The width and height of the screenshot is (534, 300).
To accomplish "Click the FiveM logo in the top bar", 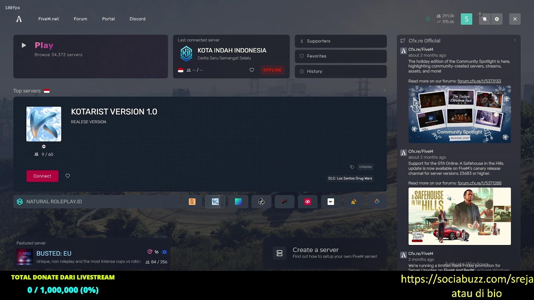I will click(x=19, y=19).
